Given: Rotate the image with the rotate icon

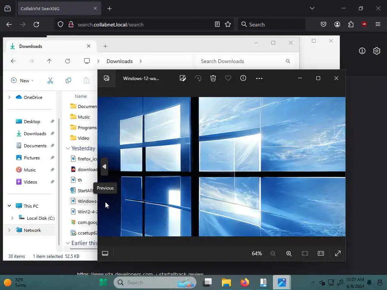Looking at the screenshot, I should pos(198,78).
